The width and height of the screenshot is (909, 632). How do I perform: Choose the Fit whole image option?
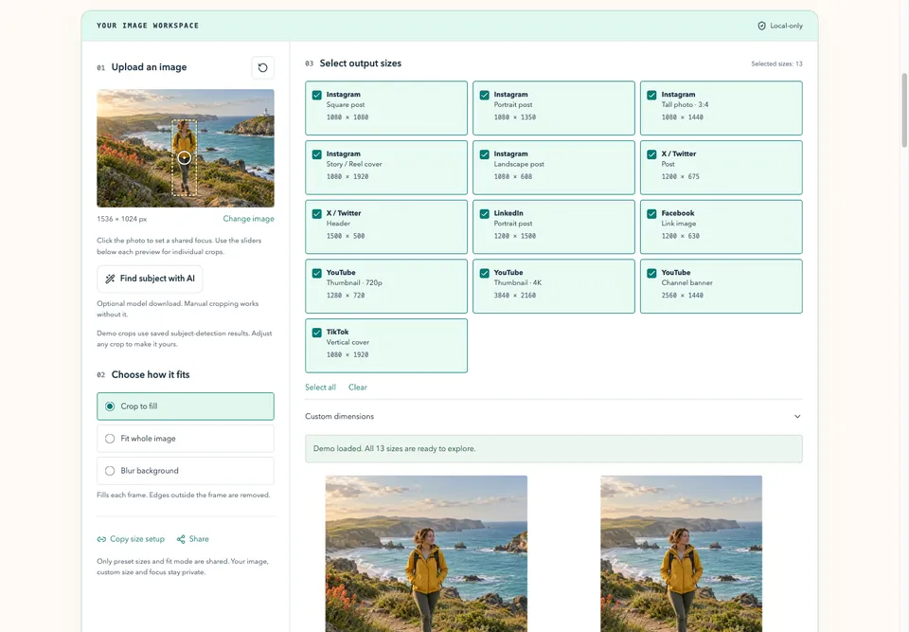point(186,439)
